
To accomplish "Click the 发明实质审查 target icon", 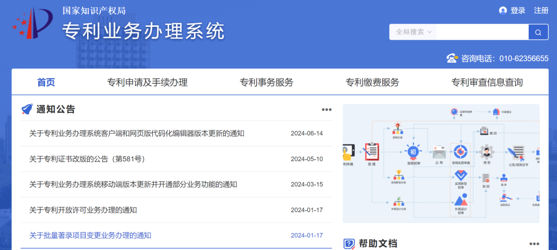I will point(461,152).
